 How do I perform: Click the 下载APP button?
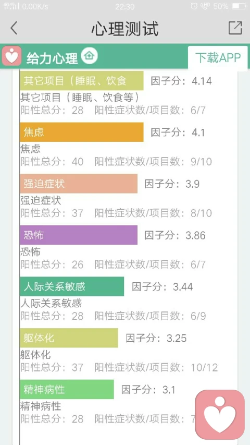pyautogui.click(x=218, y=57)
